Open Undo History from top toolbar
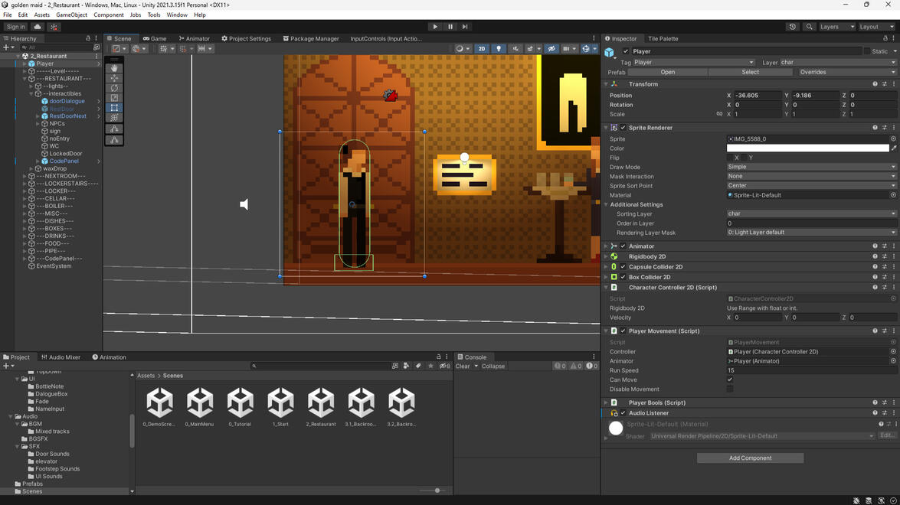This screenshot has height=505, width=900. (792, 27)
